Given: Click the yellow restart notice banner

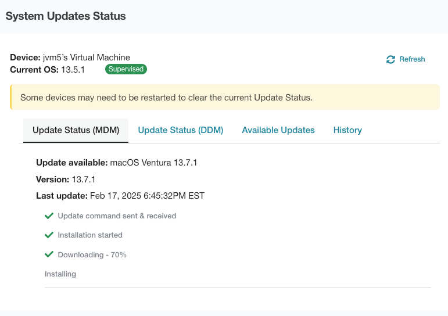Looking at the screenshot, I should pos(225,97).
